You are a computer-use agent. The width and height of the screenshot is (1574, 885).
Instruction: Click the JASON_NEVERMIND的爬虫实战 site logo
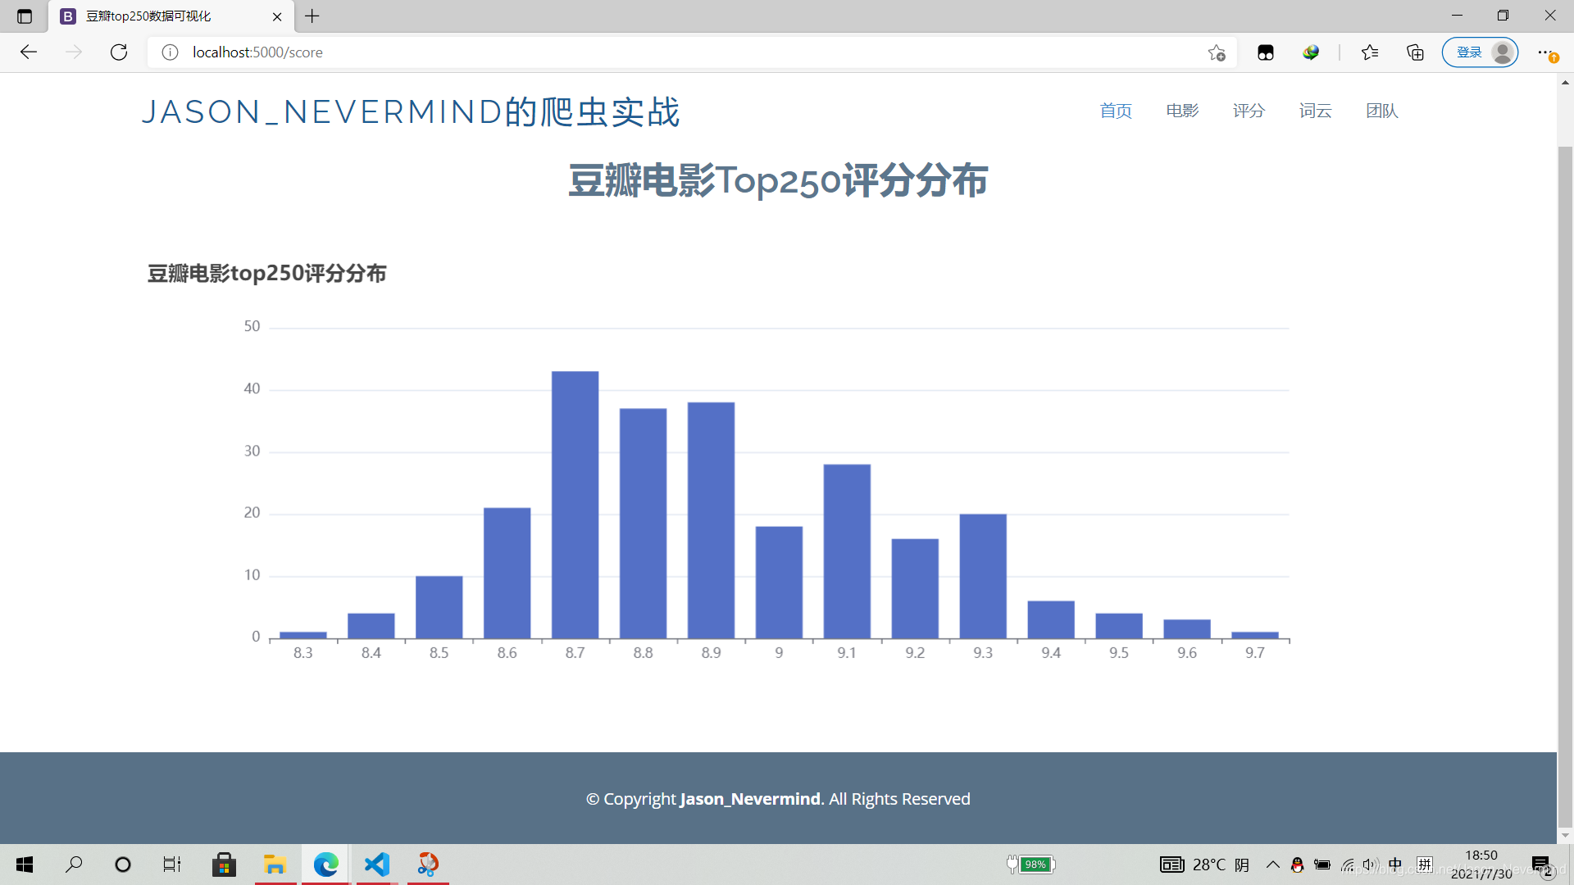pos(411,111)
